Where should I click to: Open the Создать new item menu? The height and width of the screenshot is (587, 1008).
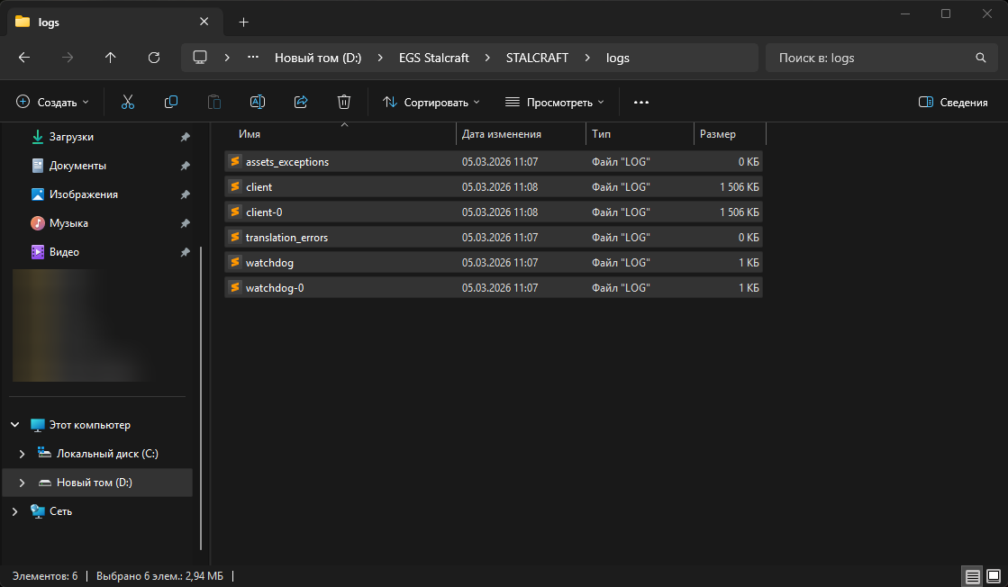pos(53,103)
